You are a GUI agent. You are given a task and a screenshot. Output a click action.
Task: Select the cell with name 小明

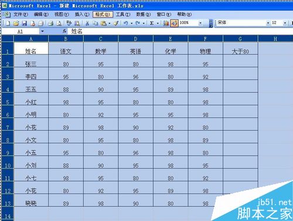click(x=31, y=112)
